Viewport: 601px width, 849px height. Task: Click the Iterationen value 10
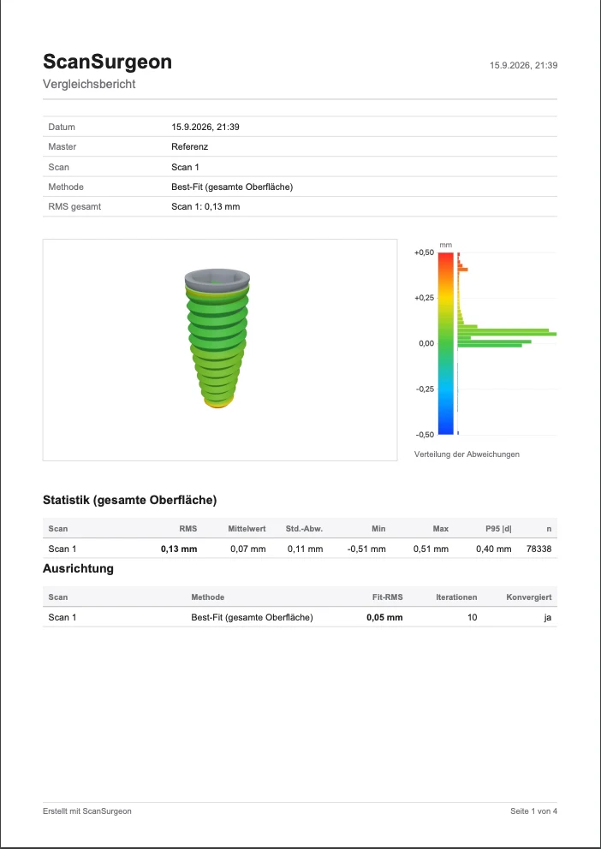(x=472, y=618)
